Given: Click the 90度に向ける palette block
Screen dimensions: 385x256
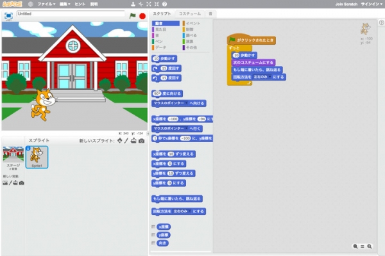Looking at the screenshot, I should [x=167, y=94].
